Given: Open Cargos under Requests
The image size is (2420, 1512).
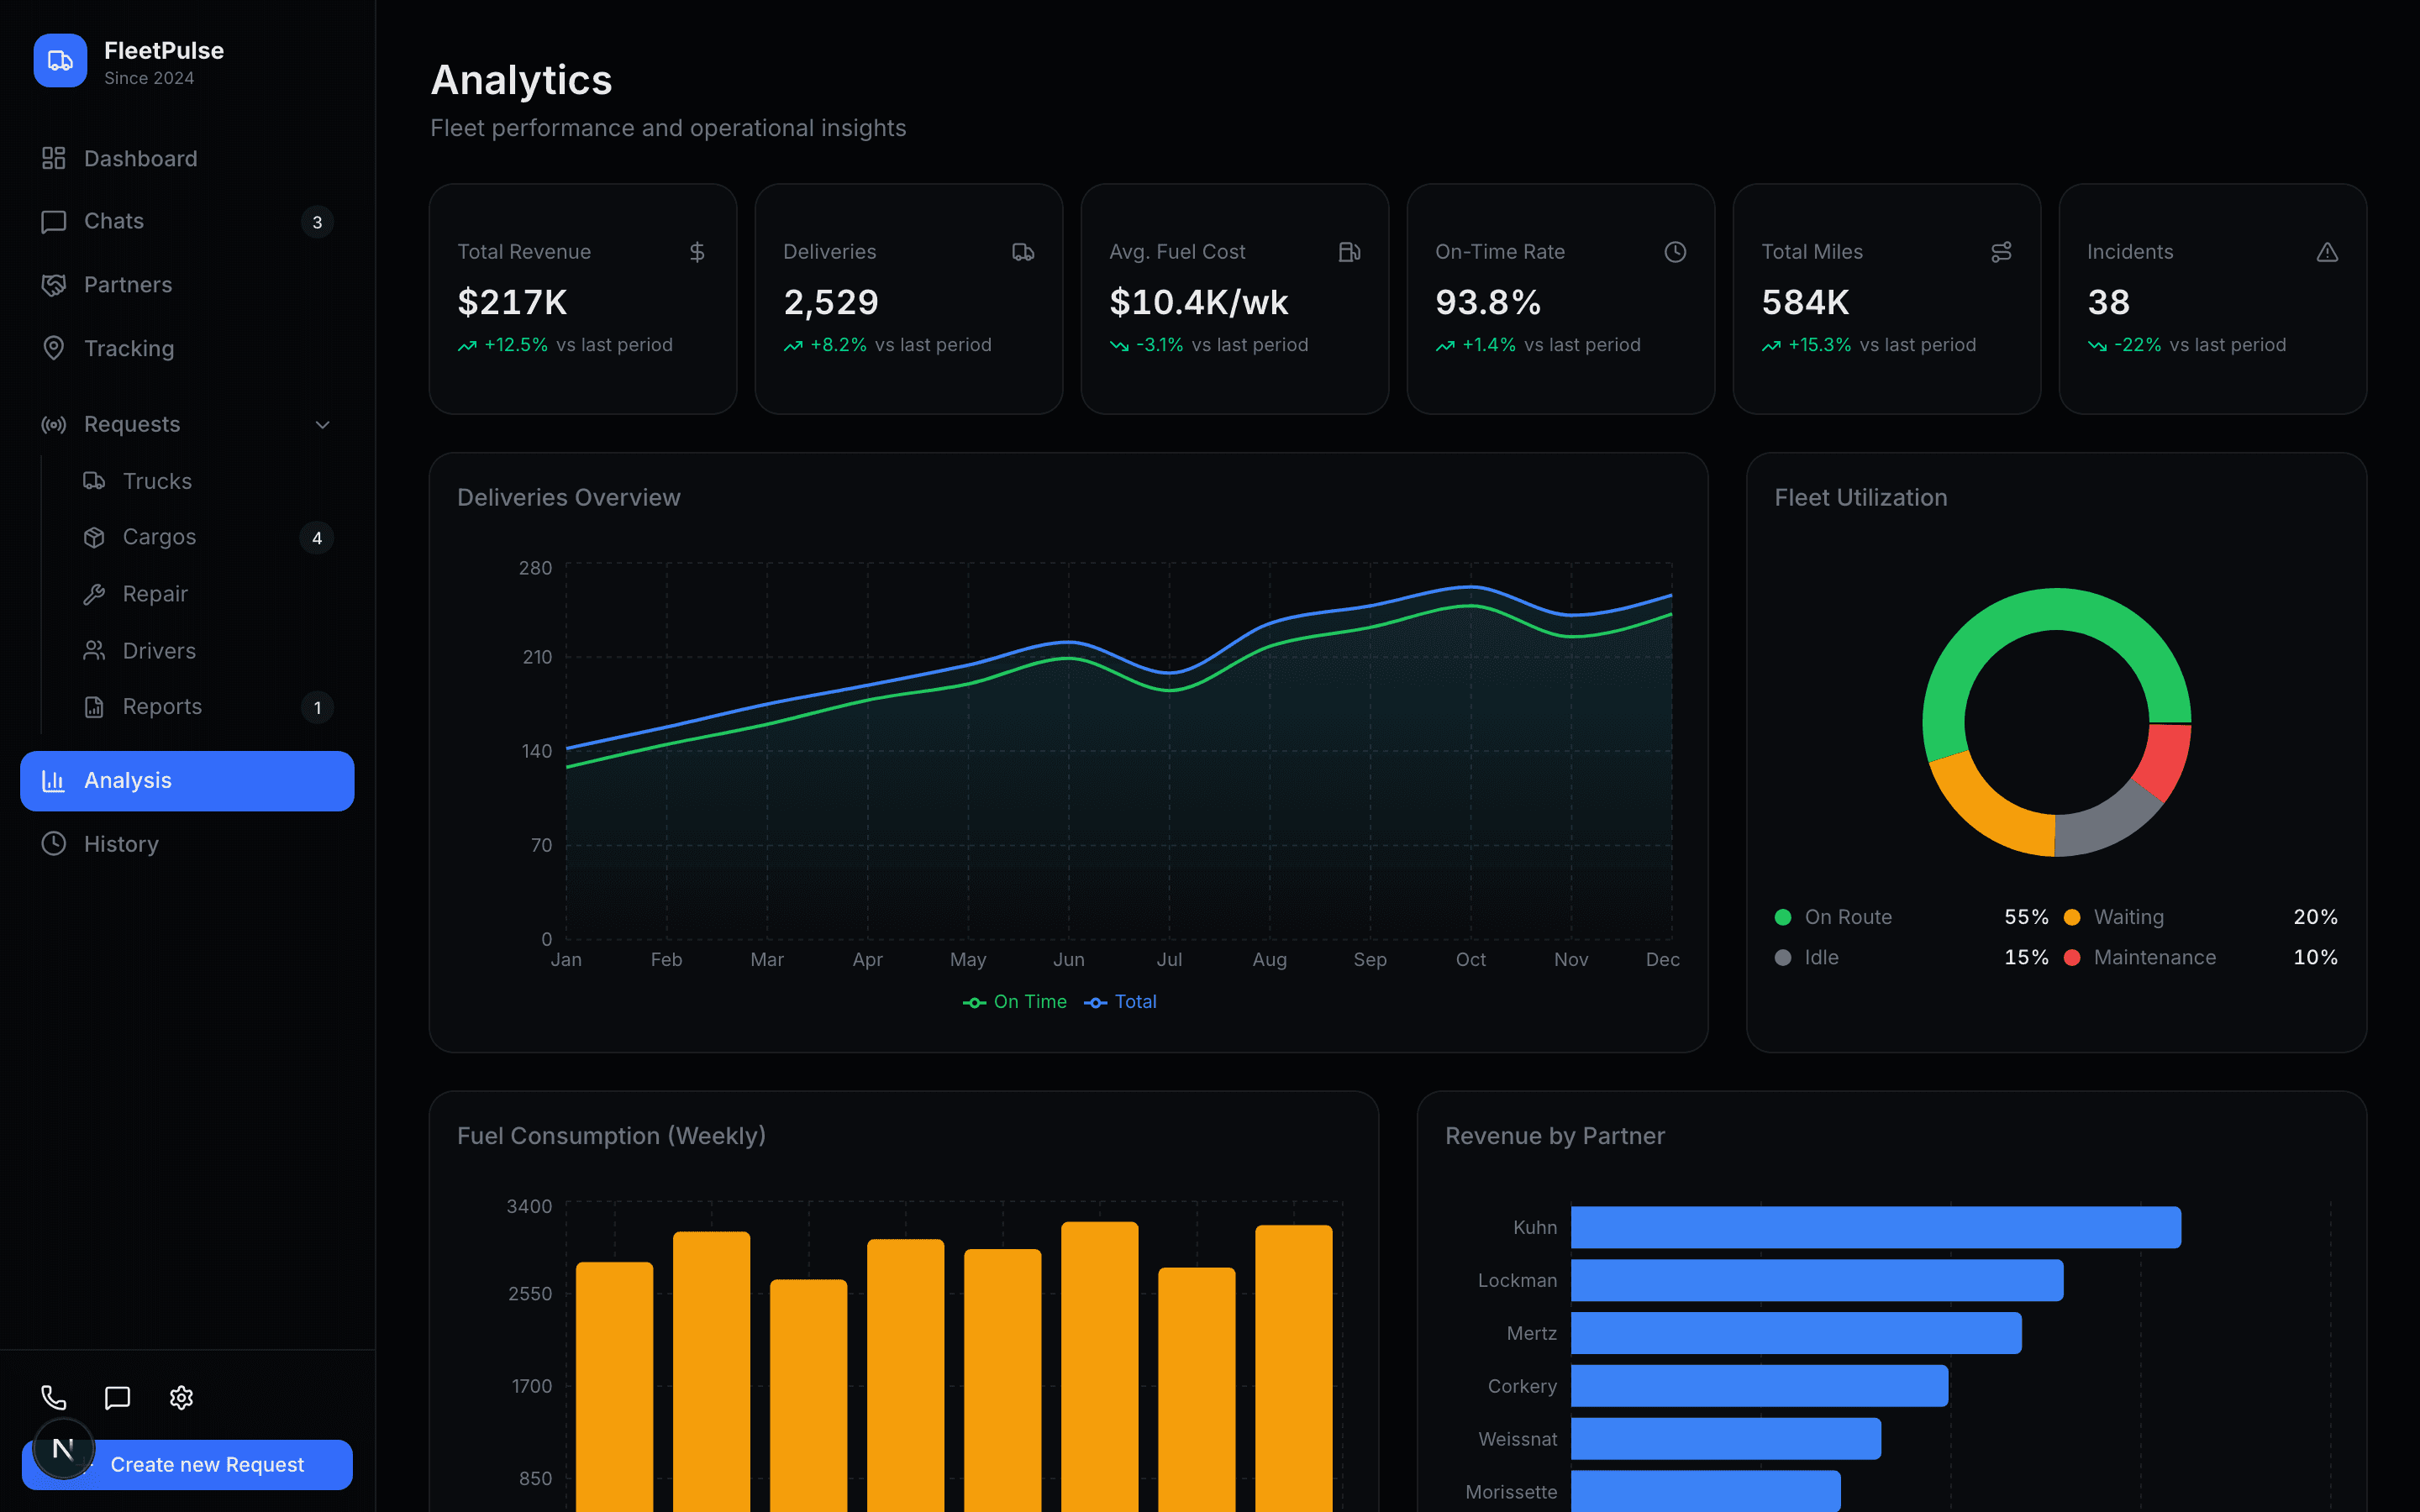Looking at the screenshot, I should pyautogui.click(x=208, y=537).
